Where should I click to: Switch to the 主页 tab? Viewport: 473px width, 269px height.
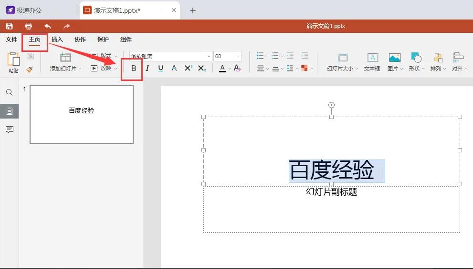34,40
